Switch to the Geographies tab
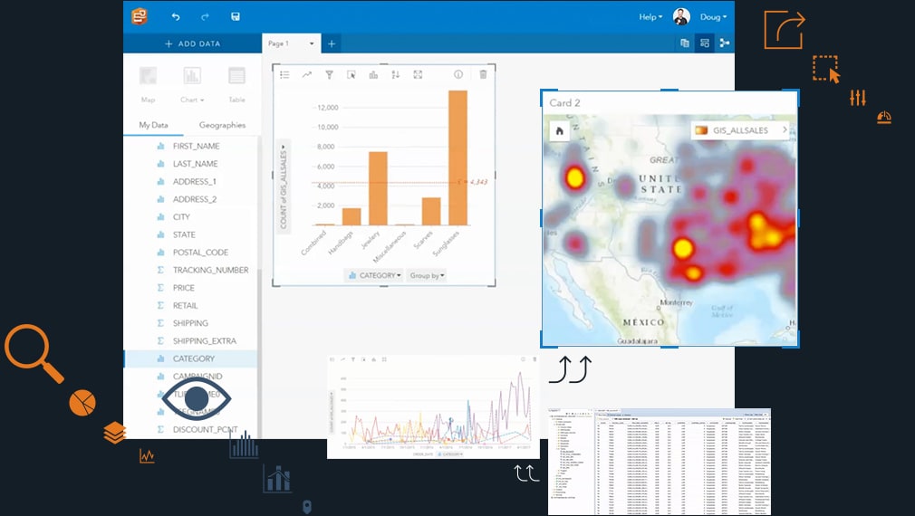The width and height of the screenshot is (915, 516). tap(222, 125)
